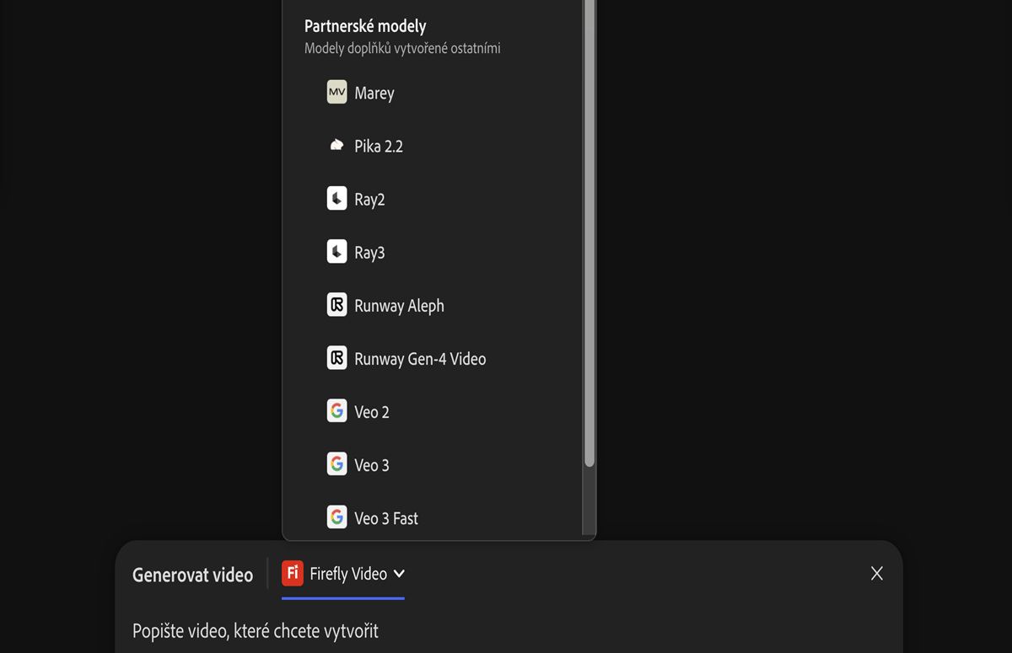Select Marey from the model list
1012x653 pixels.
coord(374,94)
